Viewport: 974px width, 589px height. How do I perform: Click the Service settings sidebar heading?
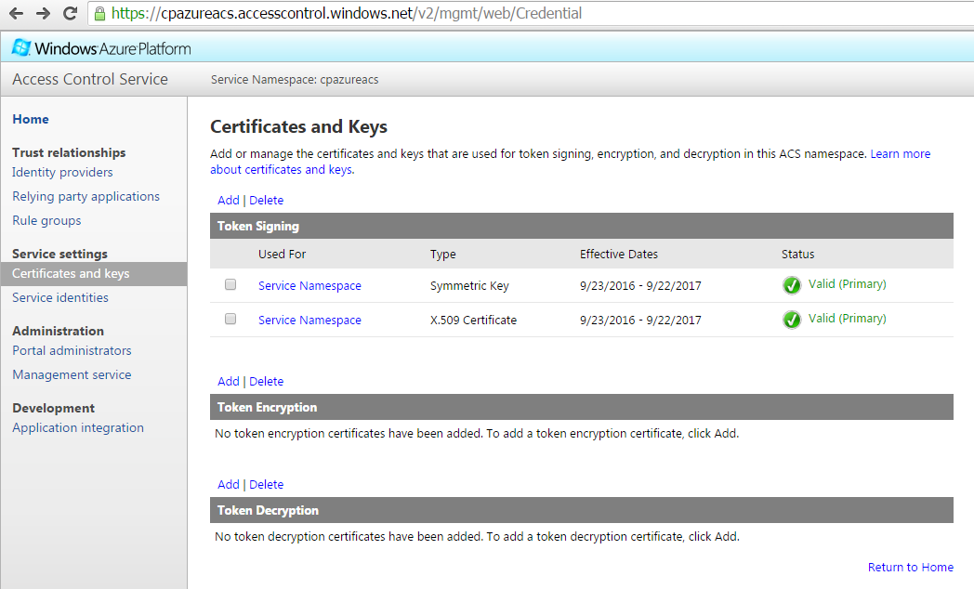click(59, 254)
